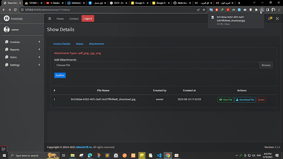Select the Attachments tab
283x159 pixels.
pos(97,44)
